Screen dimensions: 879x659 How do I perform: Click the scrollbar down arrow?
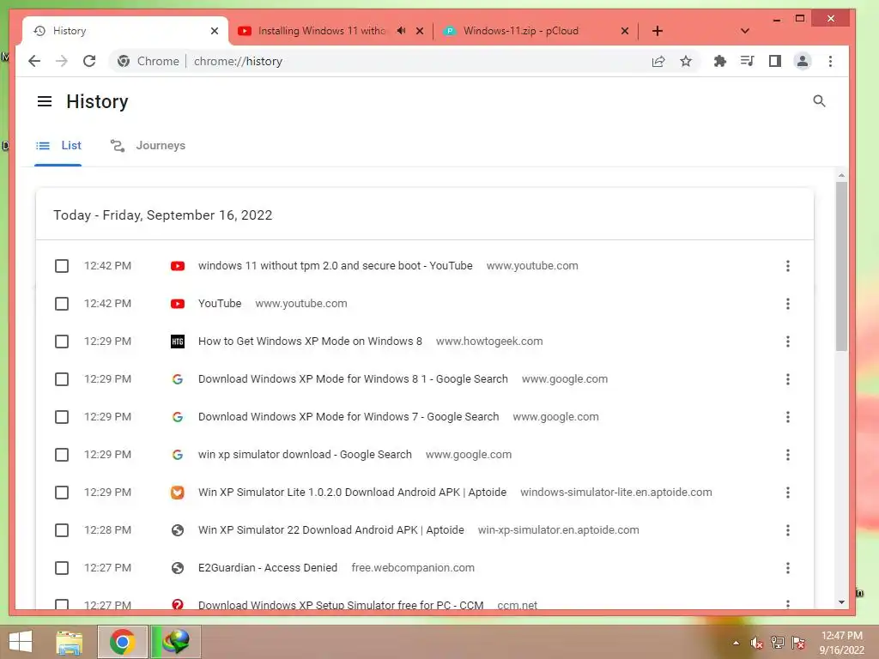tap(841, 602)
